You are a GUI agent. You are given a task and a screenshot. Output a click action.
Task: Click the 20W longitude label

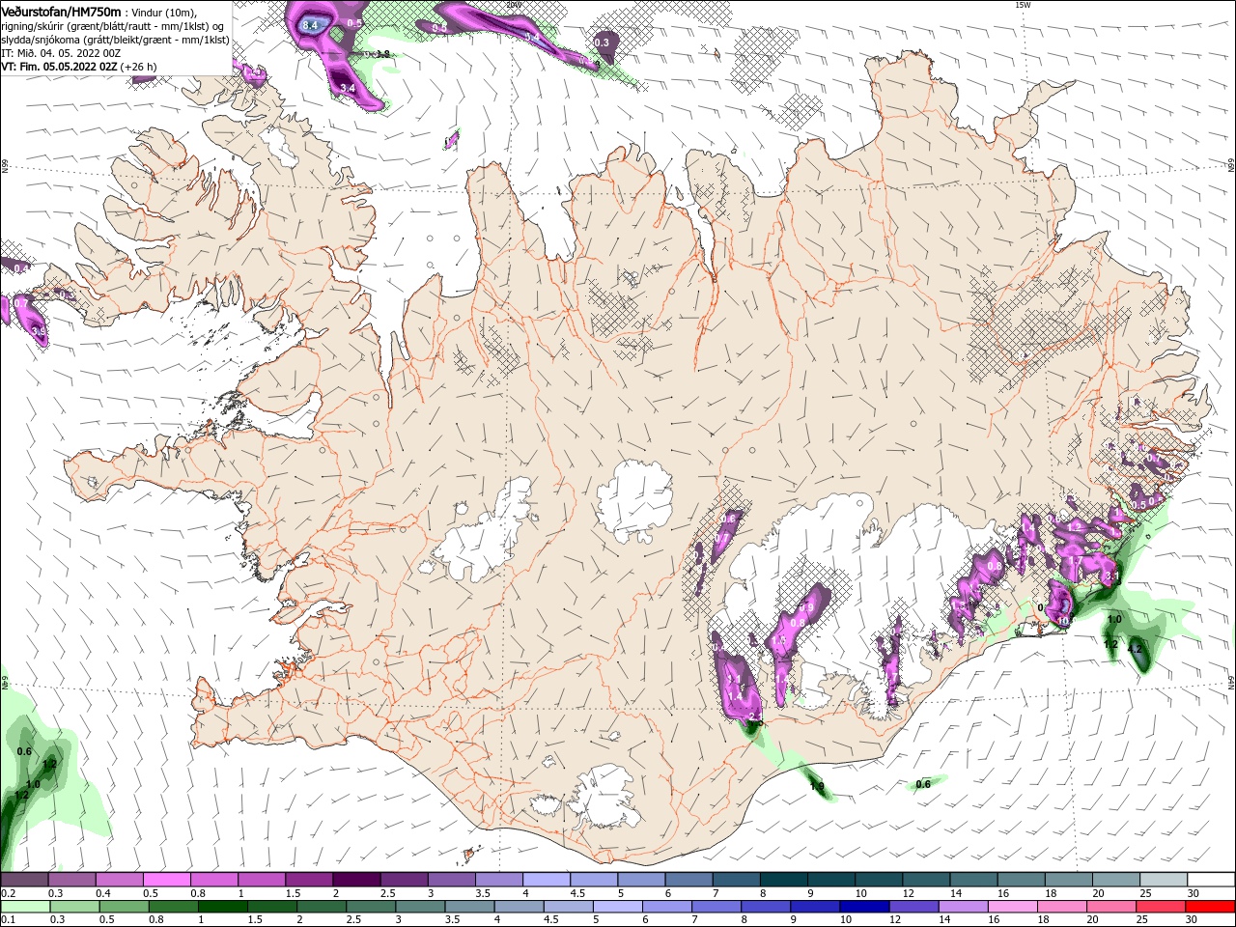tap(512, 5)
